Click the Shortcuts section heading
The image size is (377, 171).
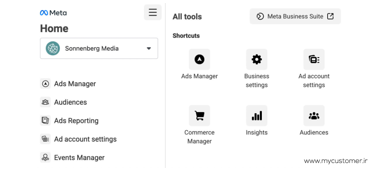186,36
